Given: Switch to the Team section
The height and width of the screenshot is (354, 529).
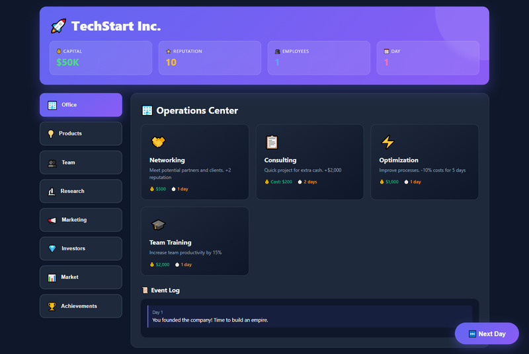Looking at the screenshot, I should [81, 162].
